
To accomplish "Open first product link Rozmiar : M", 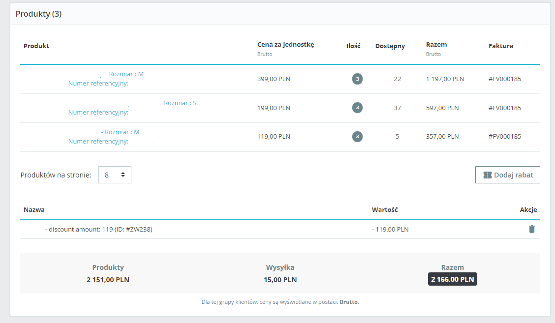I will click(126, 74).
